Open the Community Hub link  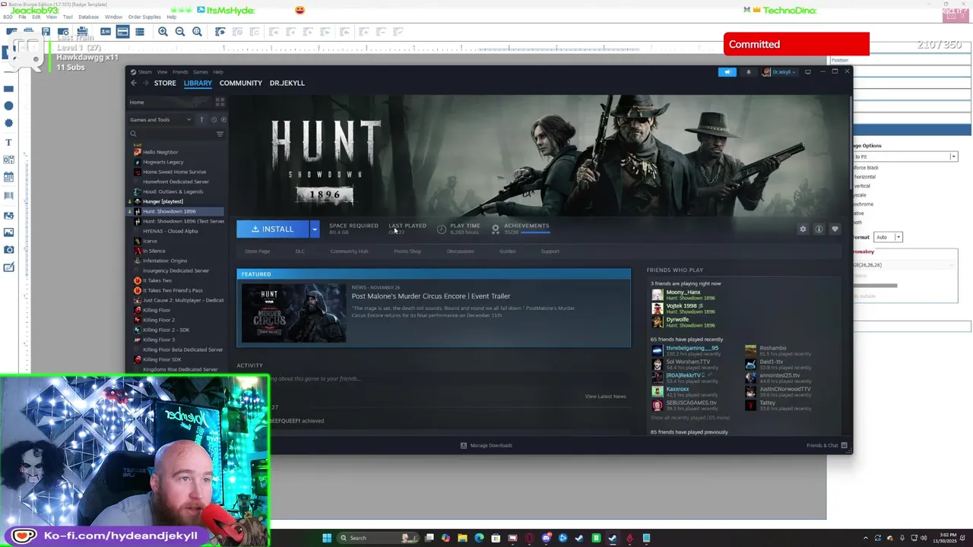(x=349, y=251)
